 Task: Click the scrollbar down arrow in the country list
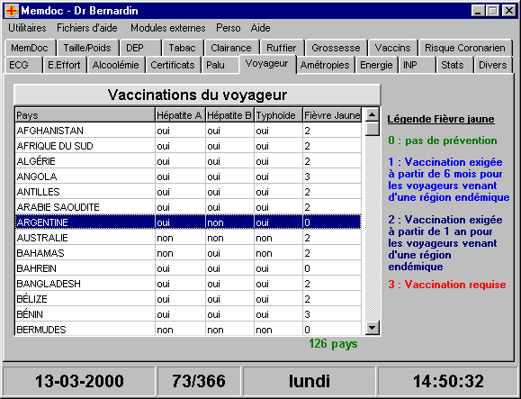(x=373, y=328)
